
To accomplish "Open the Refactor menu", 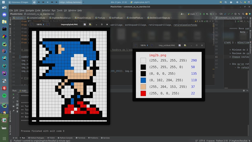I will [x=46, y=11].
